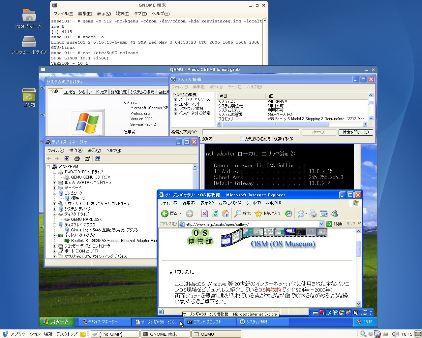Click Device Manager vertical scrollbar up arrow

pos(195,167)
